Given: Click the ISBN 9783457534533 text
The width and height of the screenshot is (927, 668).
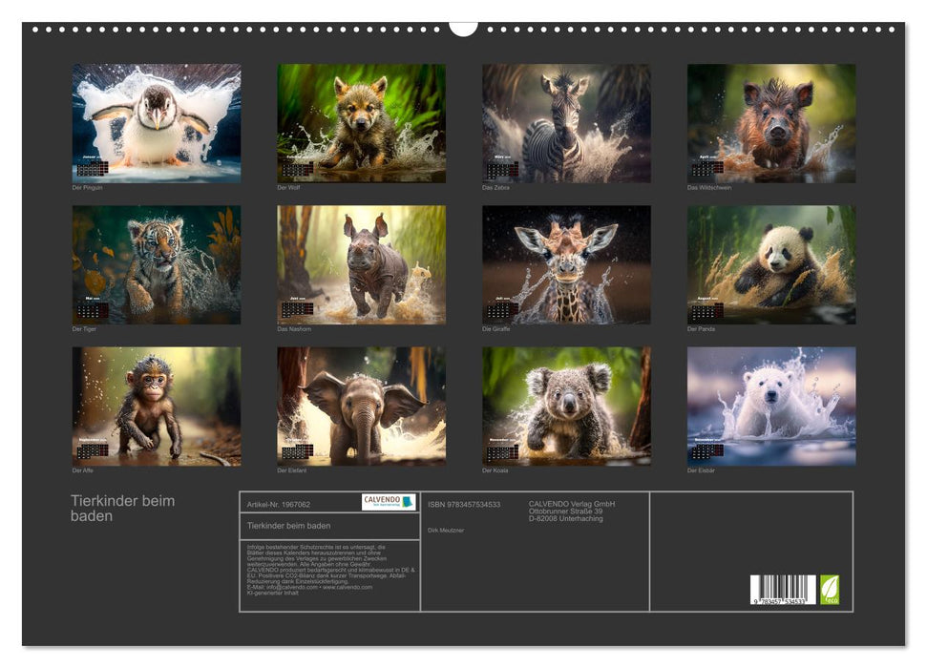Looking at the screenshot, I should [x=464, y=504].
